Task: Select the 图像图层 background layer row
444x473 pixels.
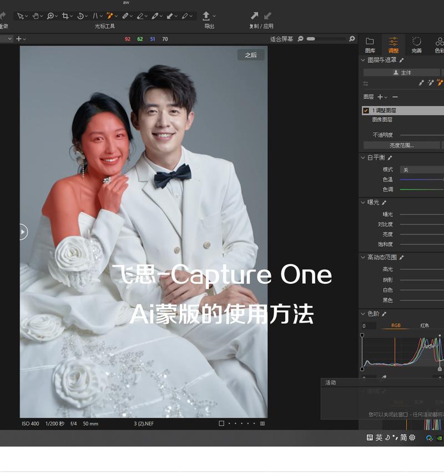Action: (x=403, y=120)
